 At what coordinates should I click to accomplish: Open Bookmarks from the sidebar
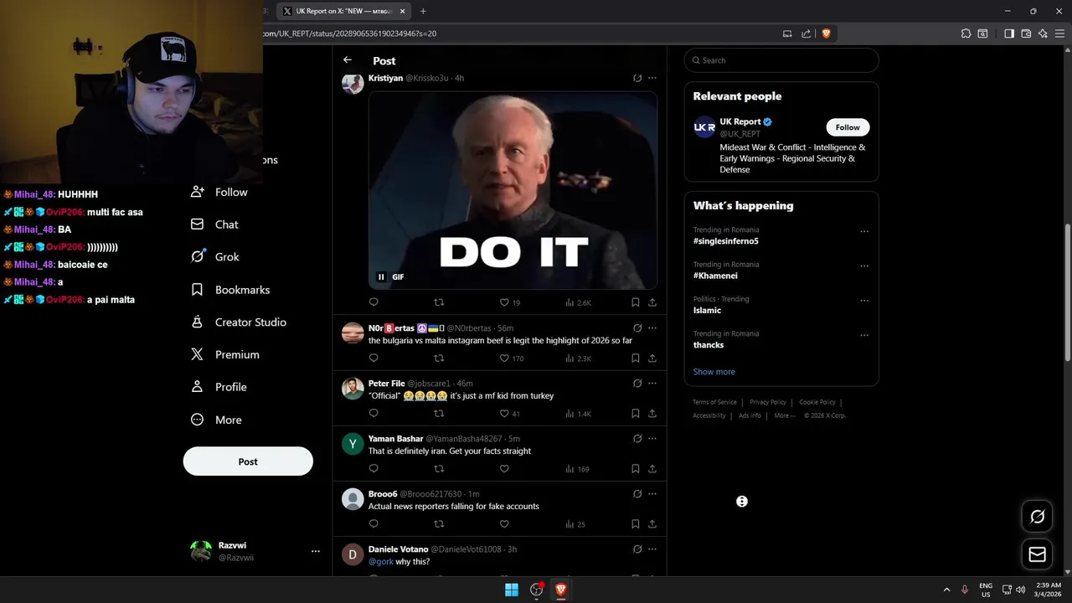pos(230,290)
